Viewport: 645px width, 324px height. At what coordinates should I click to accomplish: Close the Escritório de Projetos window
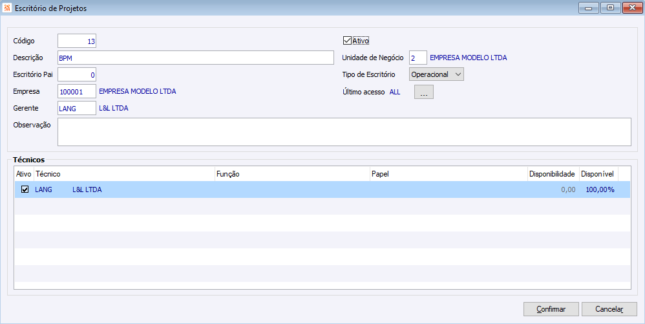(632, 8)
